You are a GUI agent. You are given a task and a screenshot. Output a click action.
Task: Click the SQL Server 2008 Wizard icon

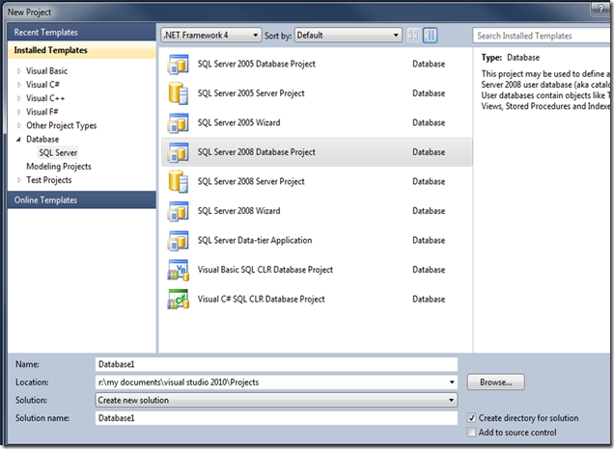179,211
